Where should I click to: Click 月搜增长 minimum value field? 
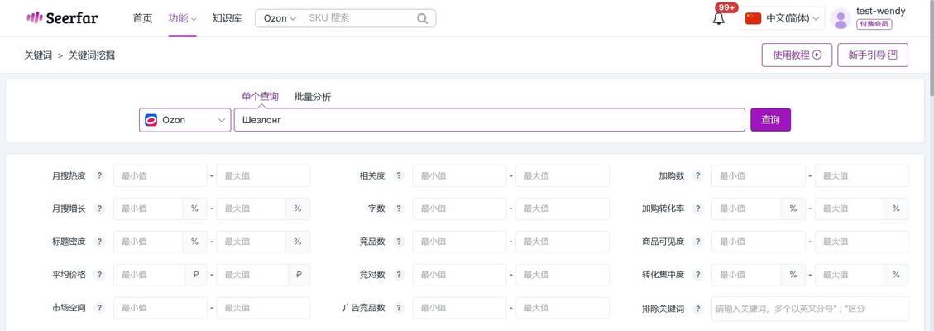pyautogui.click(x=148, y=209)
